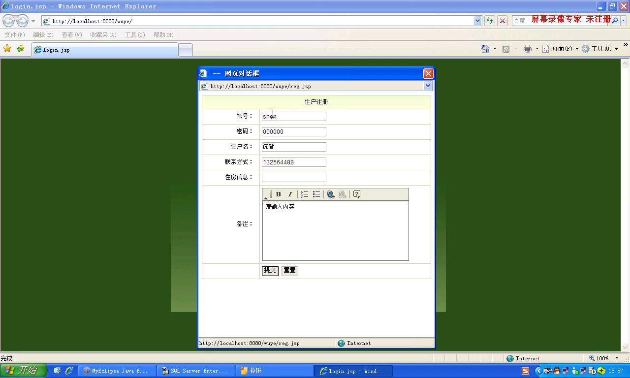Click the 百度 search box
The height and width of the screenshot is (378, 630).
561,21
